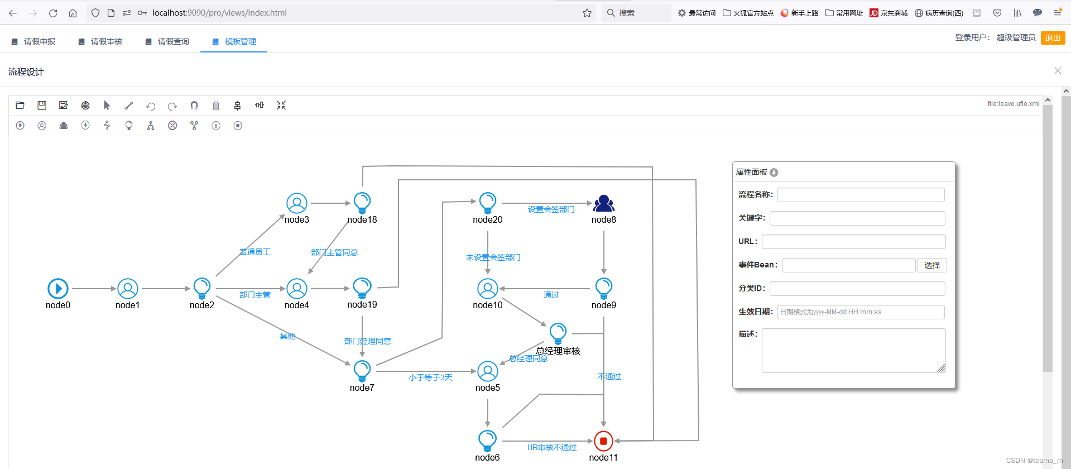Click the 普通员工 connection label

tap(255, 252)
